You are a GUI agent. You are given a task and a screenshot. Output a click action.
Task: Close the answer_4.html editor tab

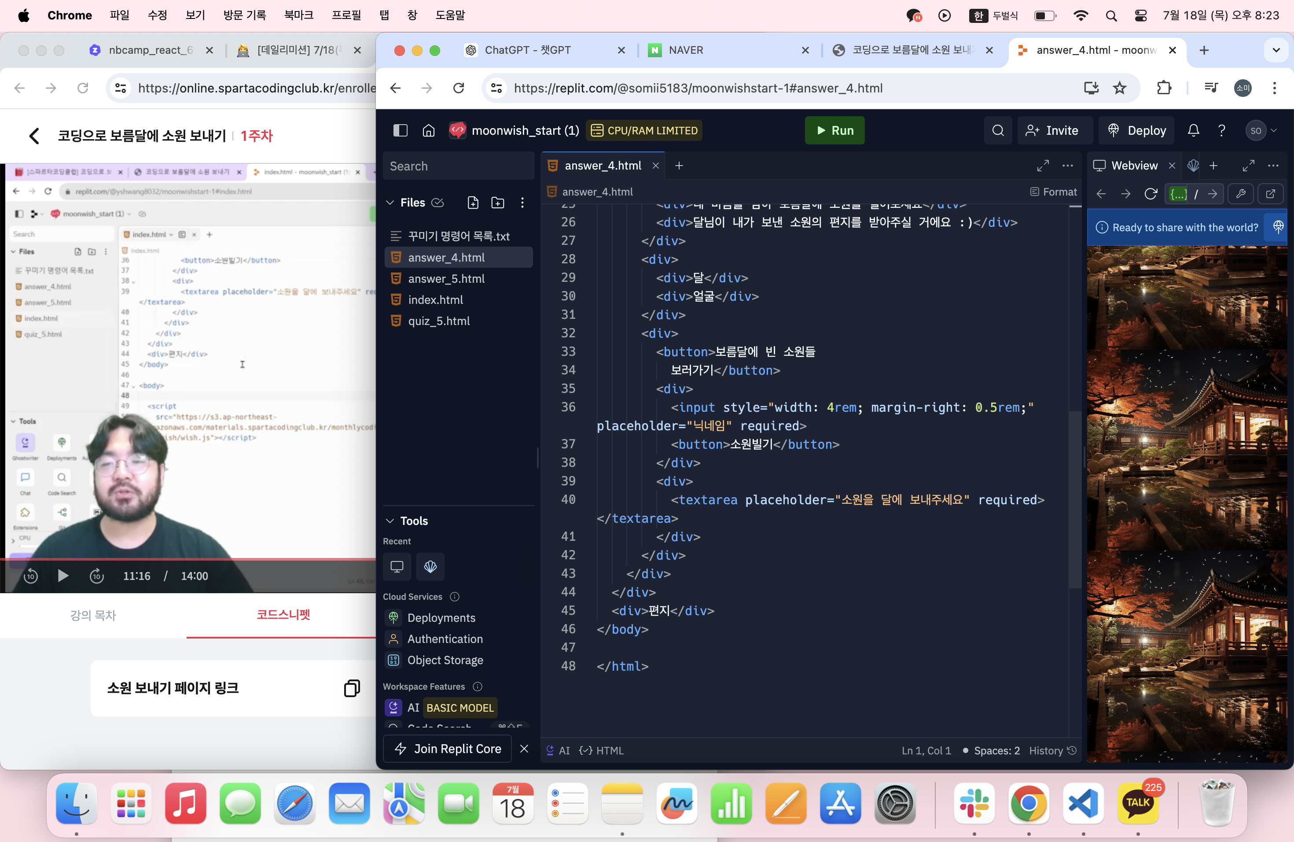[x=656, y=166]
